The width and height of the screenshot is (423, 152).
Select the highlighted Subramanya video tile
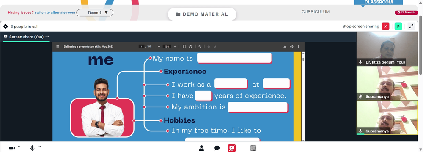coord(387,117)
